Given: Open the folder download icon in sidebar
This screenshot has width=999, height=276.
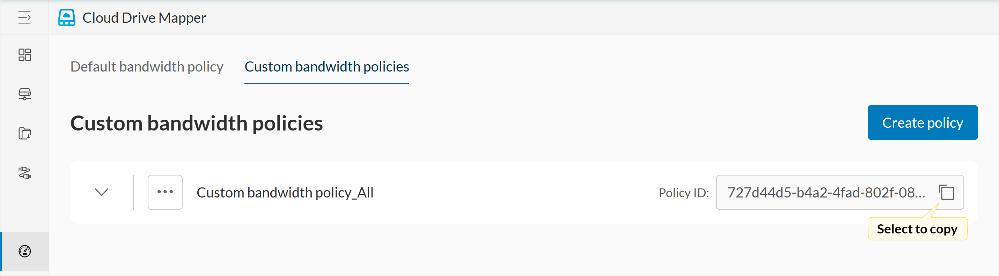Looking at the screenshot, I should [x=24, y=133].
